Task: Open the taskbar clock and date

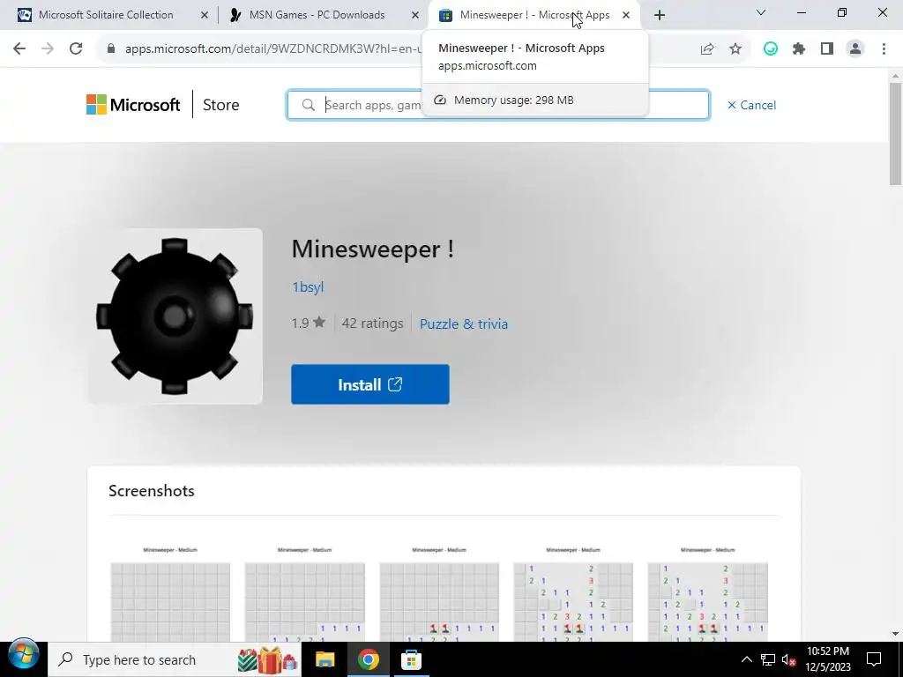Action: point(828,659)
